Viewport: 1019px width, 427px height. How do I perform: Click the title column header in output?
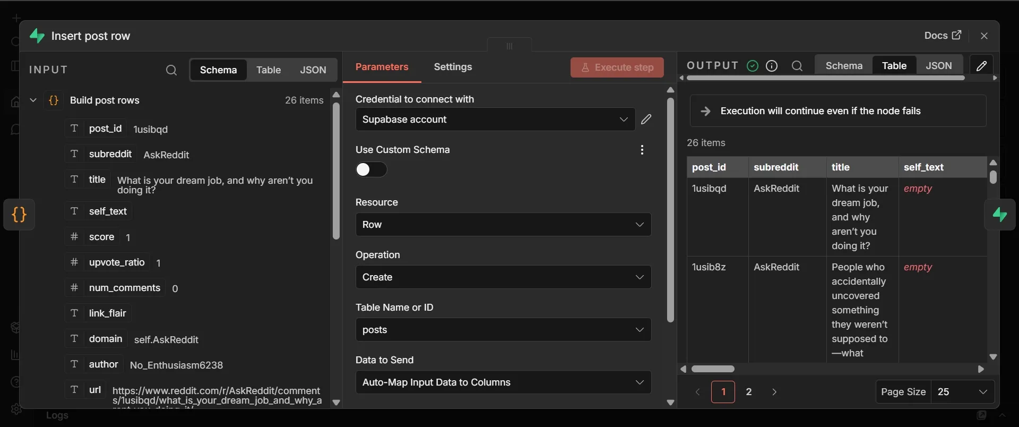tap(862, 167)
